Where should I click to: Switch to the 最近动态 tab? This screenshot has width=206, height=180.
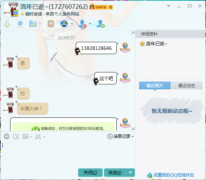tap(186, 85)
